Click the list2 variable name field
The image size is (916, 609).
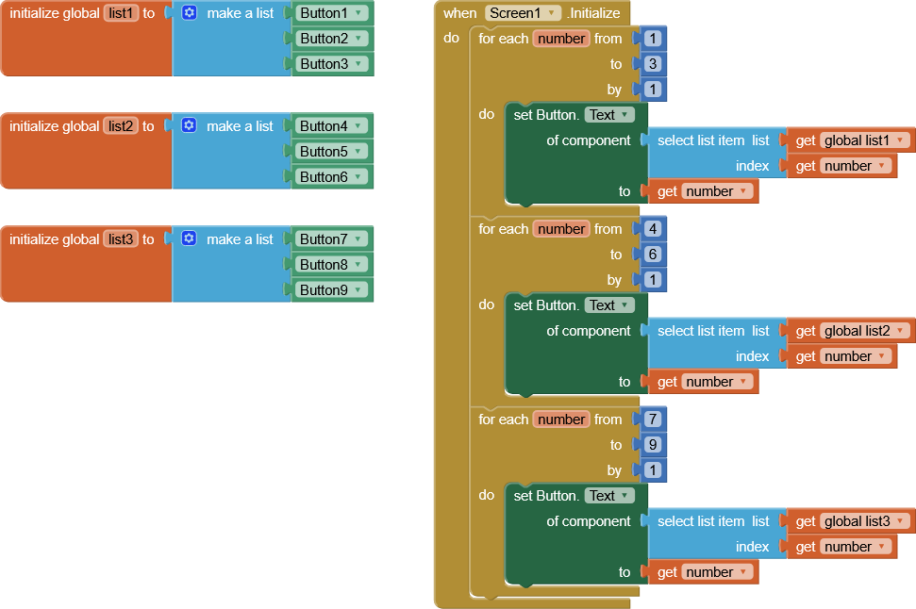[121, 126]
